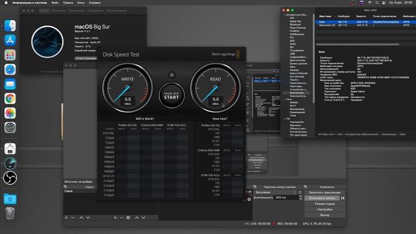
Task: Open the Правка menu
Action: 68,3
